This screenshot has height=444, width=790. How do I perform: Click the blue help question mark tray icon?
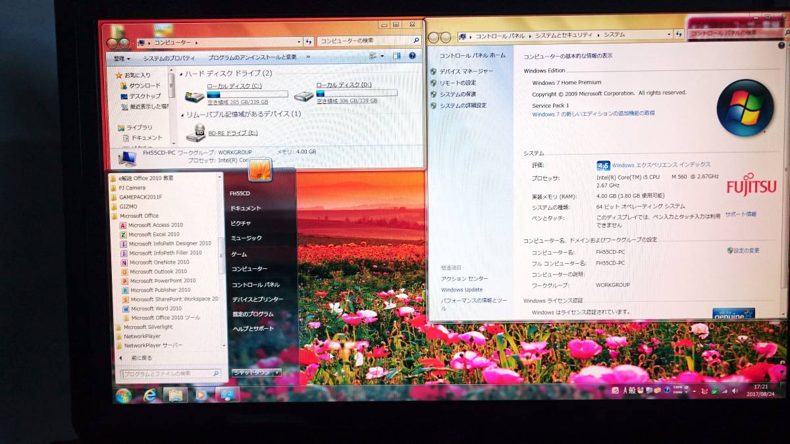(x=667, y=390)
